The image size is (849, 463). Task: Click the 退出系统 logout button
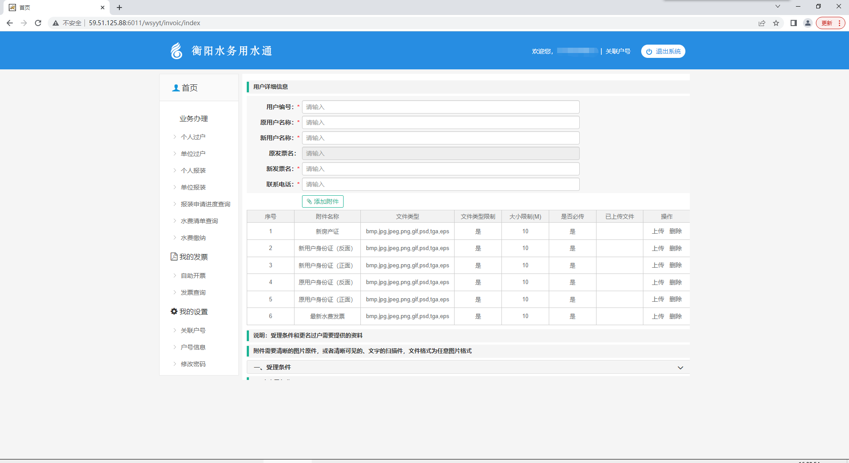tap(663, 51)
